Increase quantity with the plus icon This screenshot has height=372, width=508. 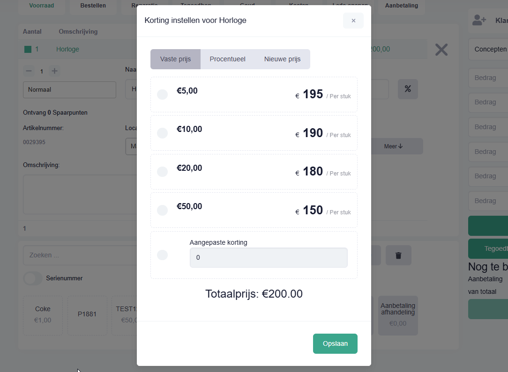click(54, 71)
